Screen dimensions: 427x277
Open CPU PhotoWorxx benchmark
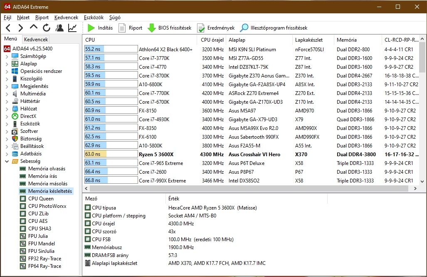[x=47, y=206]
